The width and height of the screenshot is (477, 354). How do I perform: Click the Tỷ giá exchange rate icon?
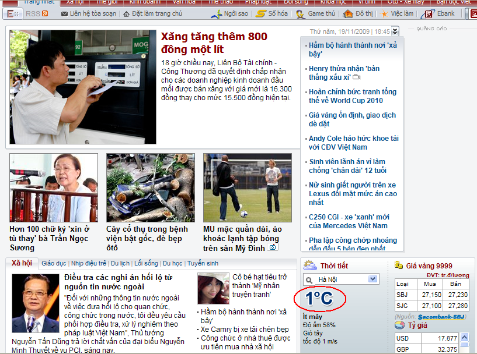point(400,325)
